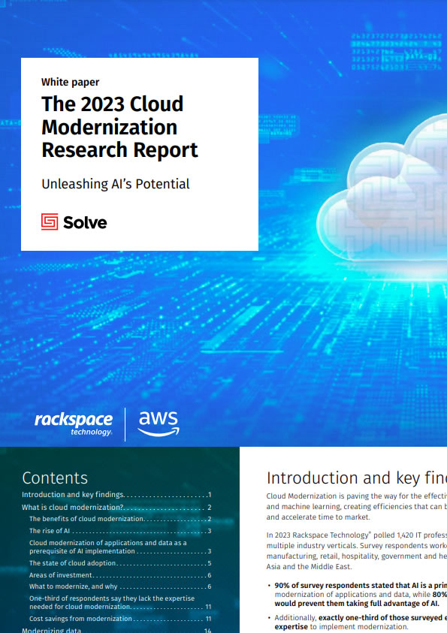Open 'Modernizing data' contents entry
The width and height of the screenshot is (447, 633).
(x=116, y=630)
